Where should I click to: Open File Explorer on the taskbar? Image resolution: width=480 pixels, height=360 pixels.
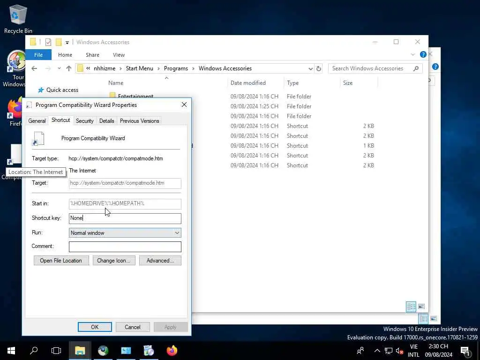80,351
